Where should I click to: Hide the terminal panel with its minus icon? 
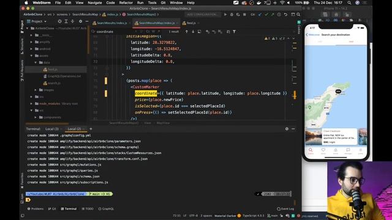(x=293, y=129)
